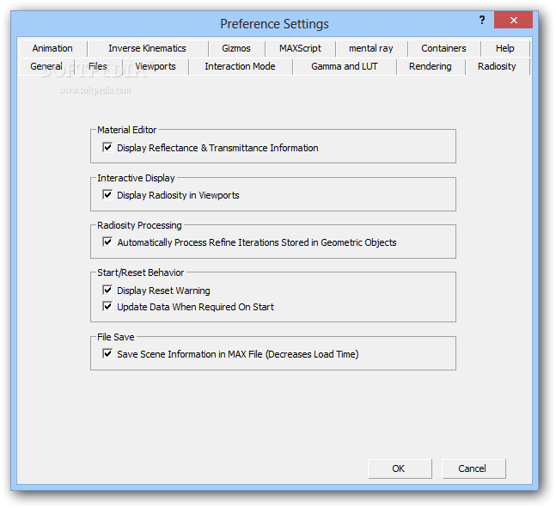Screen dimensions: 556x508
Task: Open the Files tab
Action: click(97, 66)
